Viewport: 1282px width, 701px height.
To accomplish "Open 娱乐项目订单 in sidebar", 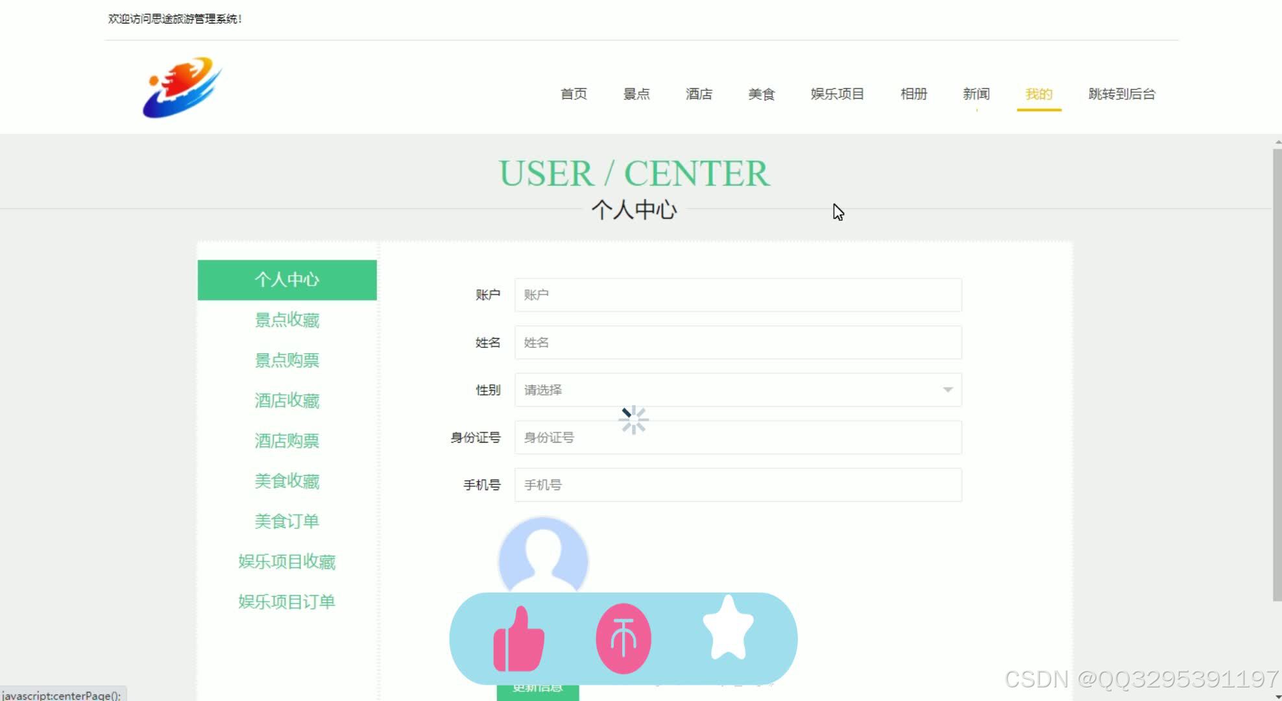I will pyautogui.click(x=287, y=602).
